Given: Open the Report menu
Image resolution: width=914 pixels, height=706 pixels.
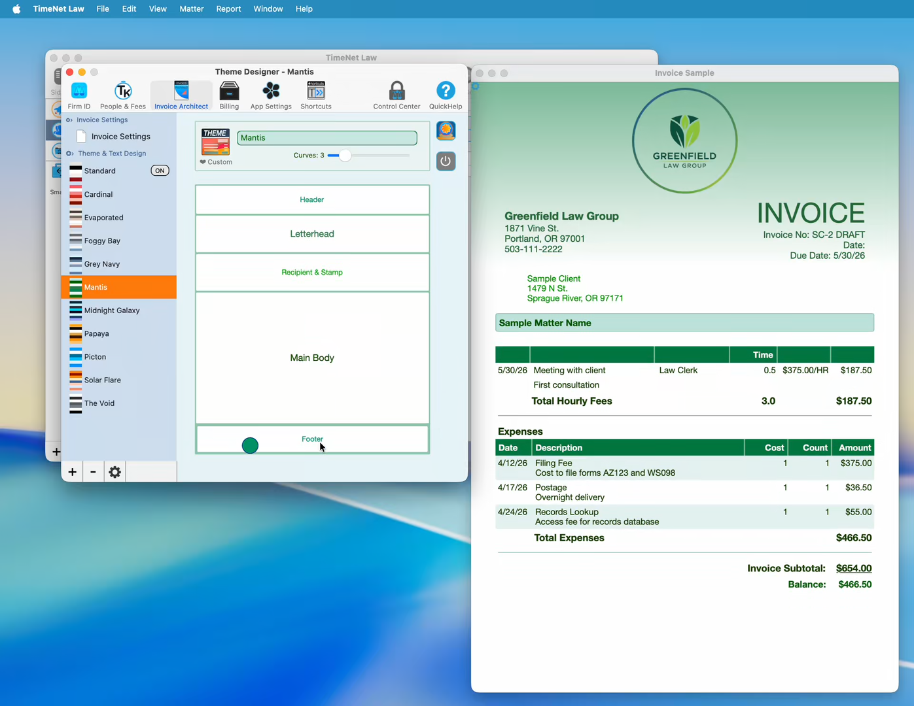Looking at the screenshot, I should click(x=228, y=9).
